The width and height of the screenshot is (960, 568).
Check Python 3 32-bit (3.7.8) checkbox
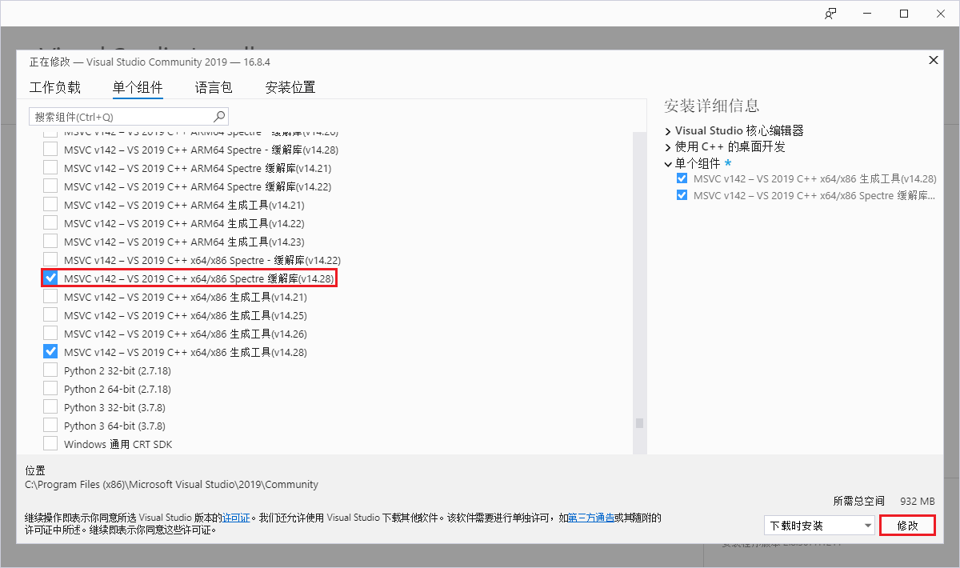[x=50, y=407]
